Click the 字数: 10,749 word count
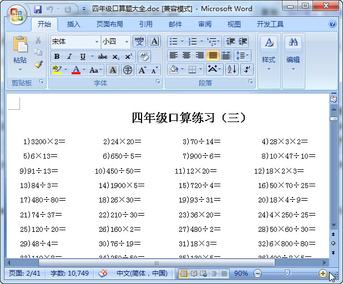 click(69, 273)
